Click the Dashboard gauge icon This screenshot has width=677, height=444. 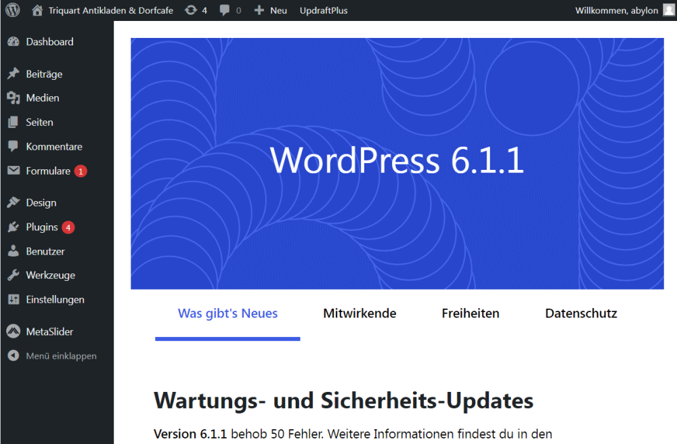tap(14, 41)
